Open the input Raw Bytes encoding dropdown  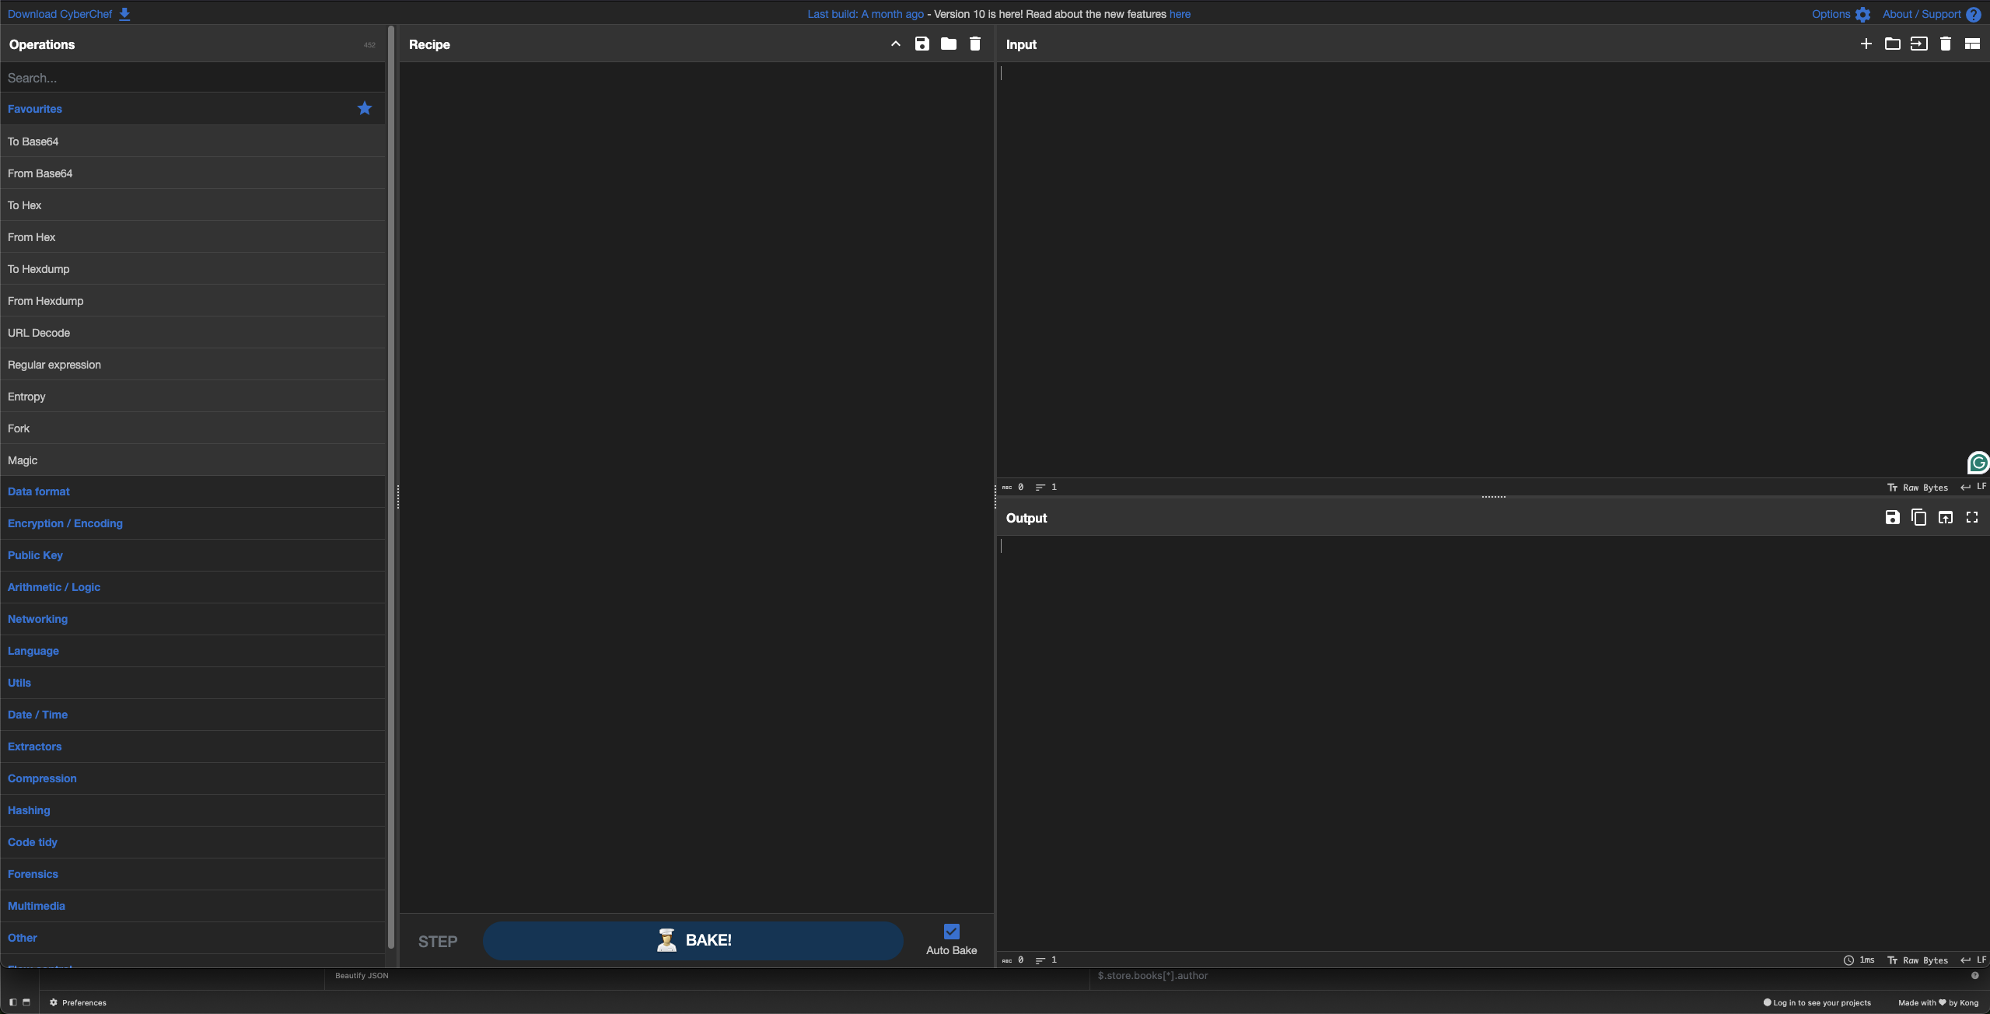[1918, 488]
